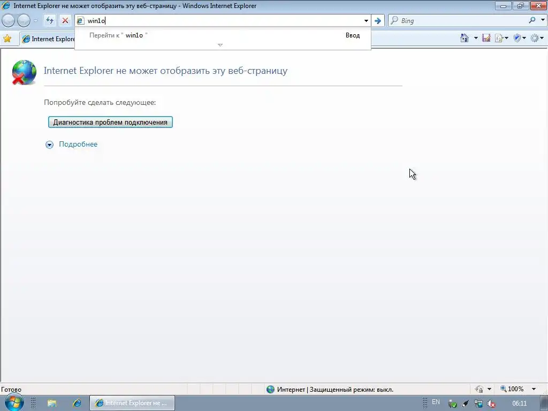Open the status bar privacy dropdown arrow
548x411 pixels.
tap(489, 389)
